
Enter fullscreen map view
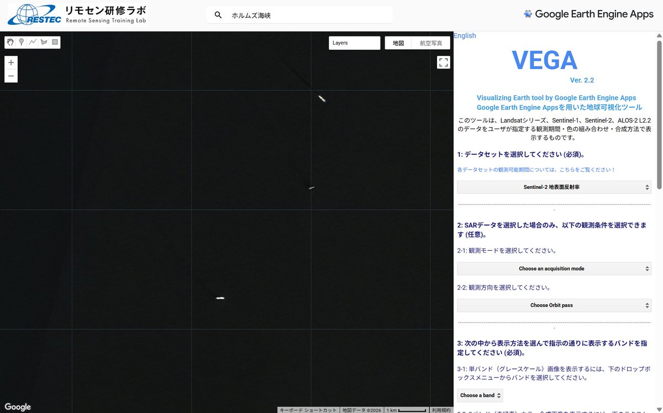pos(443,62)
